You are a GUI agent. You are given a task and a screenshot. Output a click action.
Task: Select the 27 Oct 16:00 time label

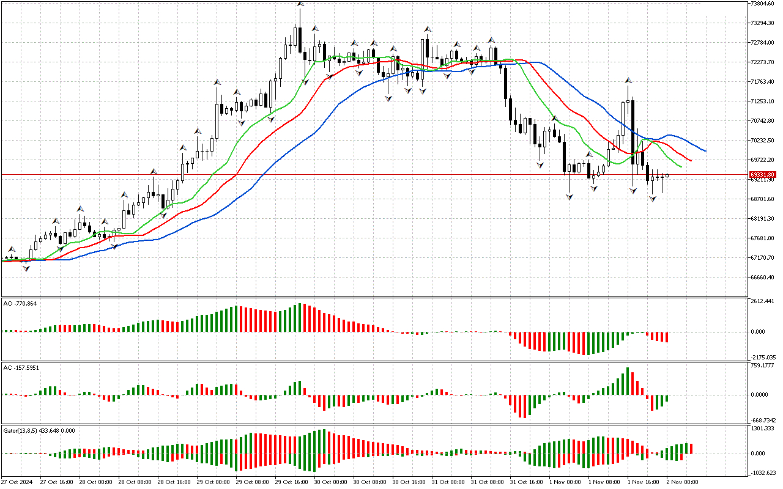coord(58,482)
